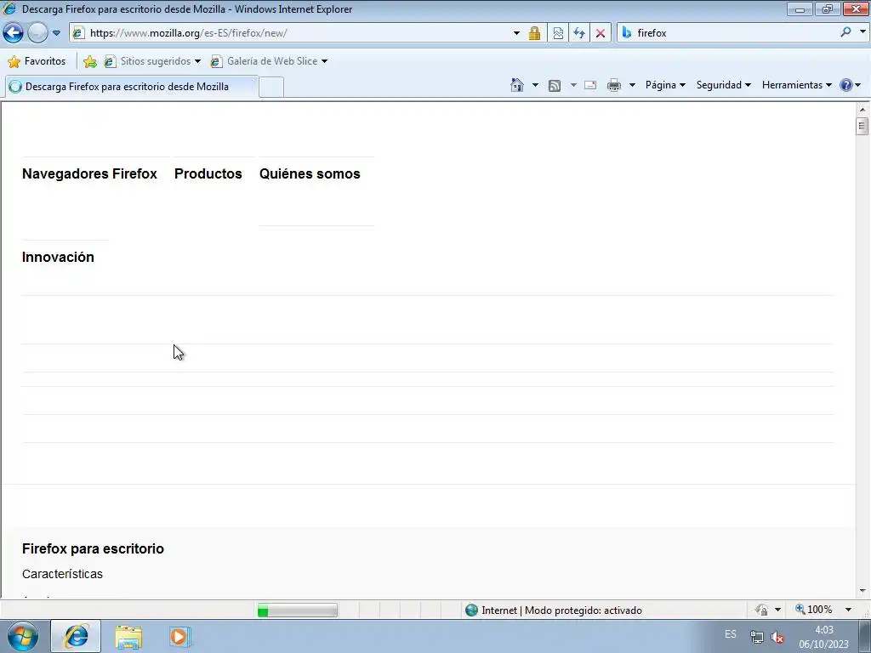
Task: Open Innovación navigation heading
Action: 59,257
